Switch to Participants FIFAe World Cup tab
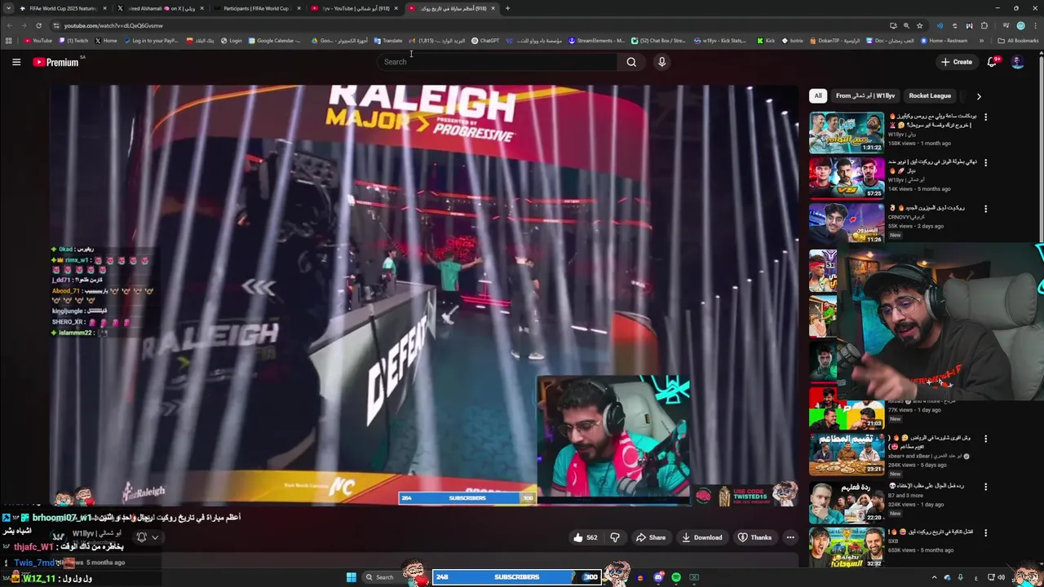1044x587 pixels. click(256, 8)
